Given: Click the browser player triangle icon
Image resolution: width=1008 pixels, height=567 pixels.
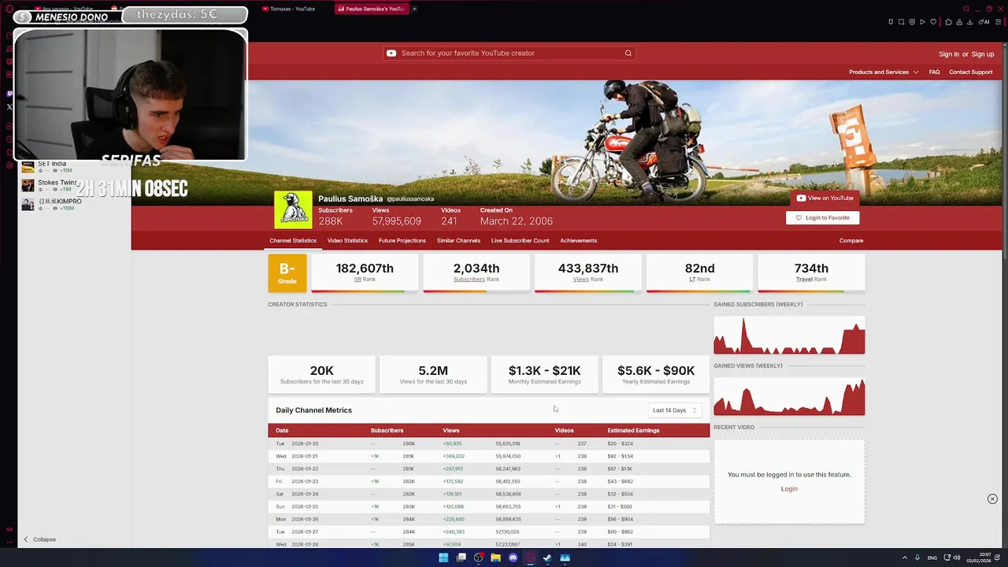Looking at the screenshot, I should [922, 22].
